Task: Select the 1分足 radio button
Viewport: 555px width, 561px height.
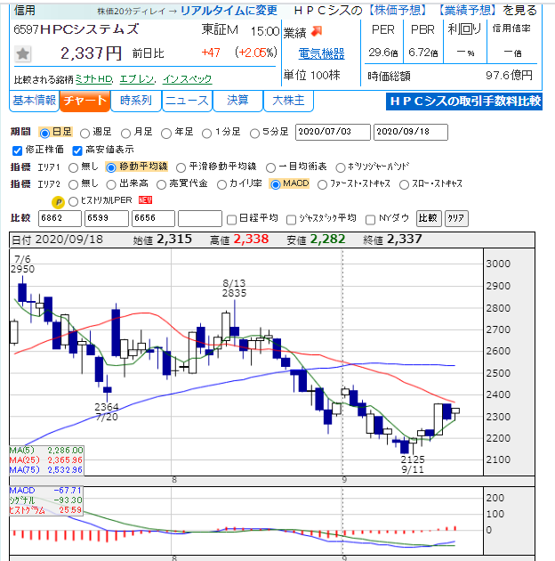Action: [x=206, y=134]
